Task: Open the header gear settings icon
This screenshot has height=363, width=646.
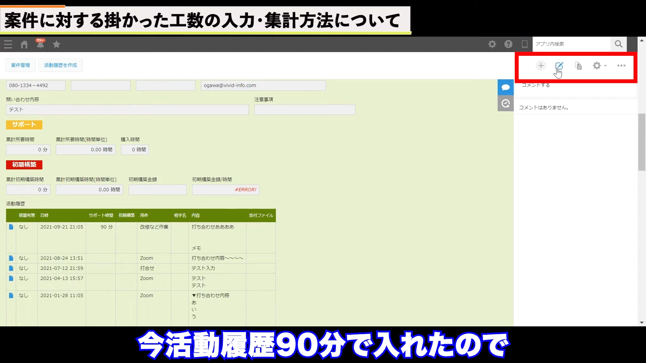Action: pyautogui.click(x=492, y=44)
